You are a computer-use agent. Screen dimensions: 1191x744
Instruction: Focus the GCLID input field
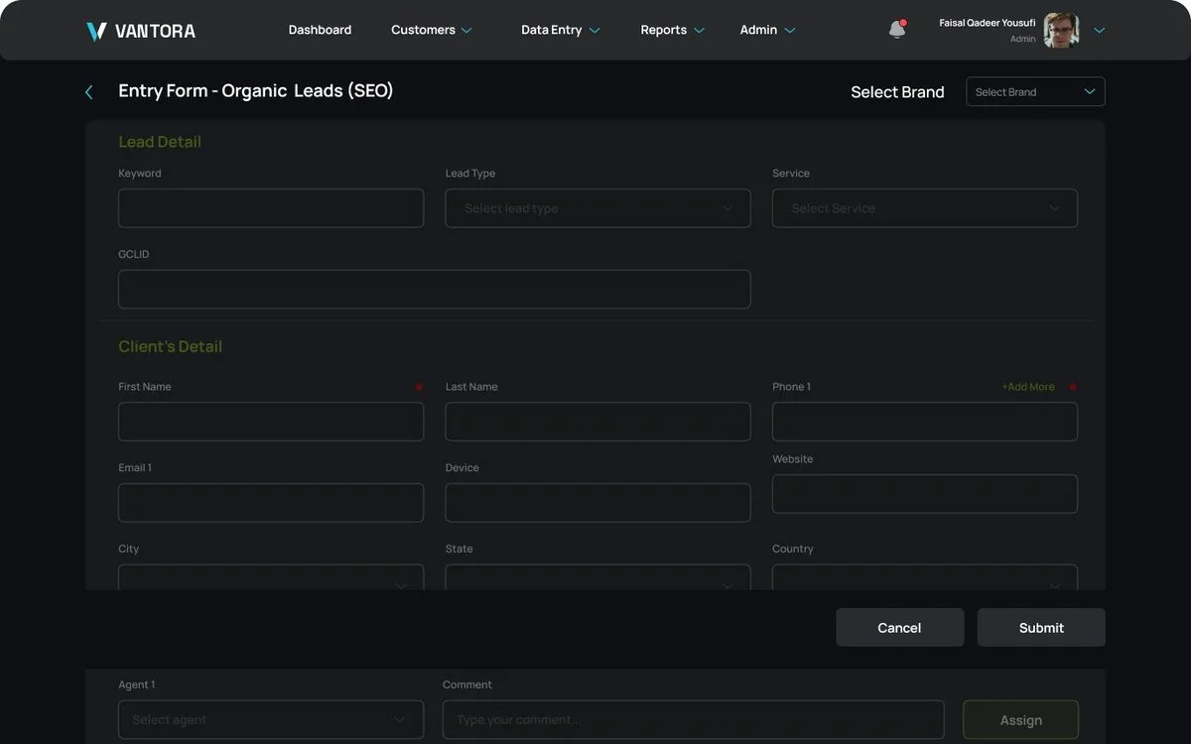(x=434, y=290)
